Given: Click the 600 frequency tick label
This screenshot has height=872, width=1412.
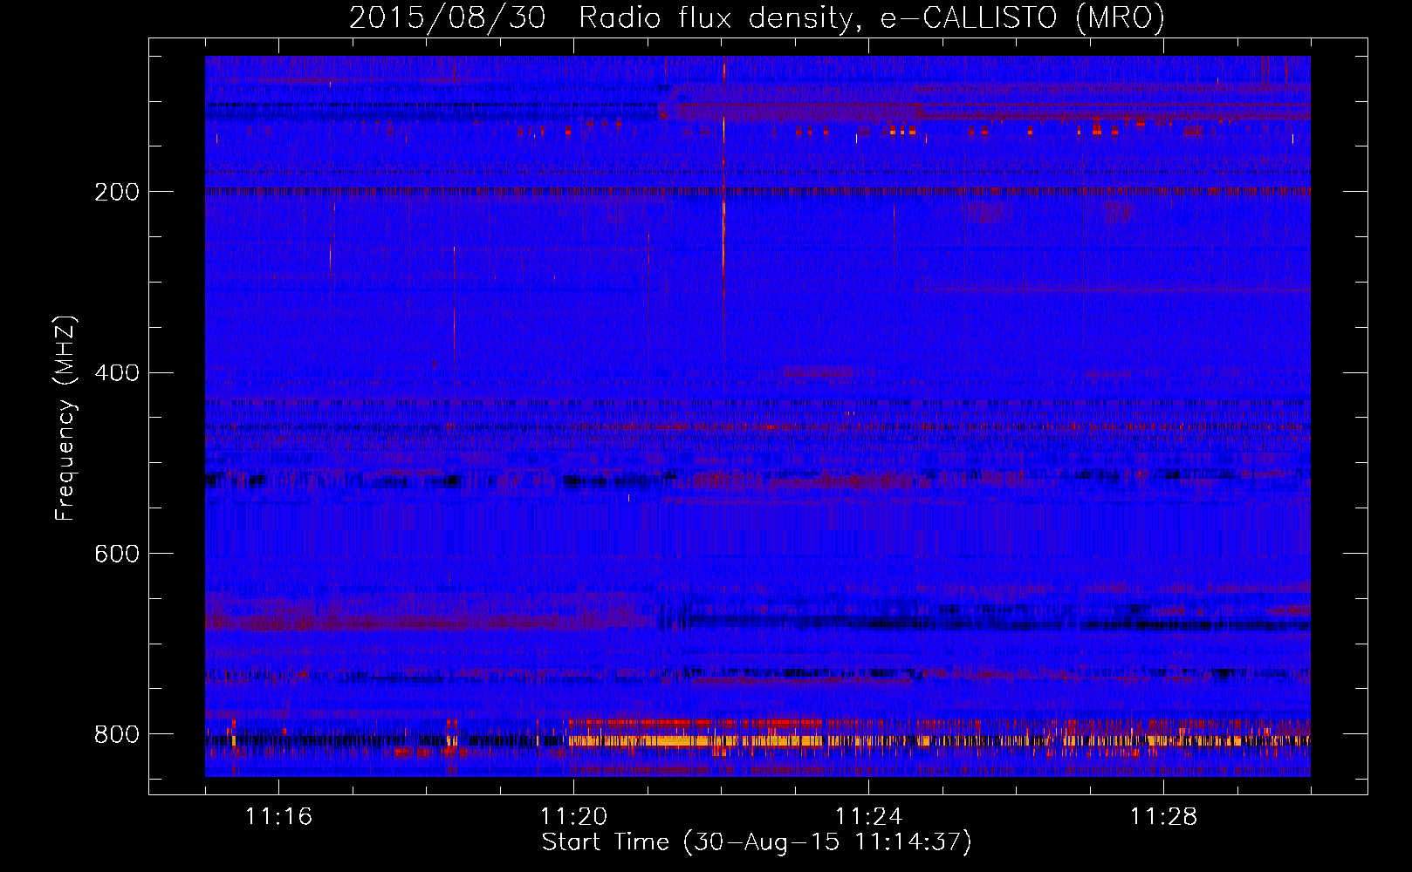Looking at the screenshot, I should 116,554.
